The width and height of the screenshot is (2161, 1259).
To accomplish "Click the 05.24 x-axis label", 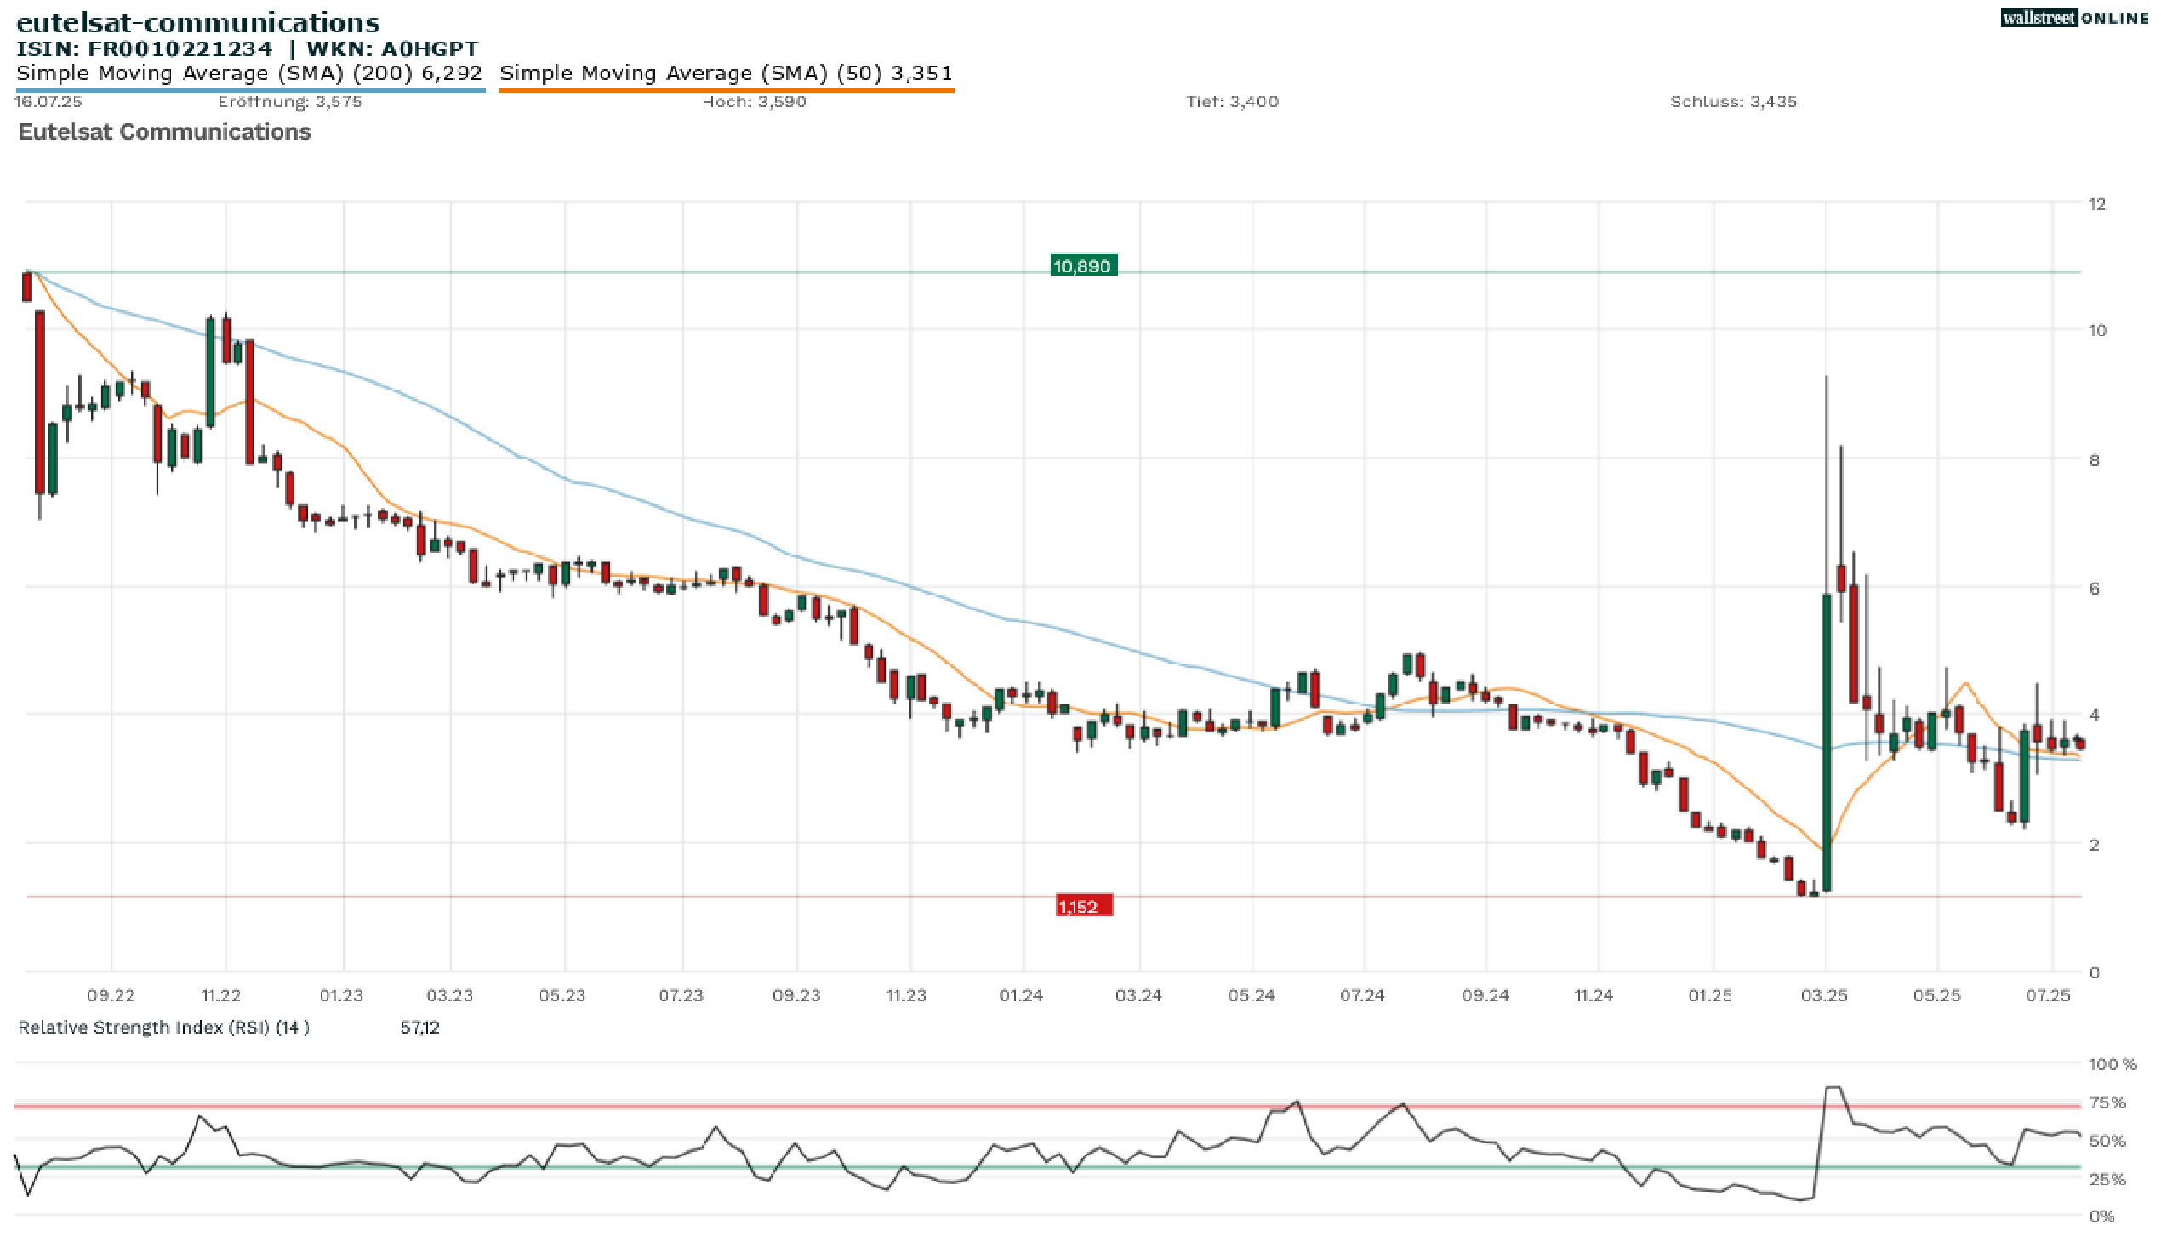I will (1252, 995).
